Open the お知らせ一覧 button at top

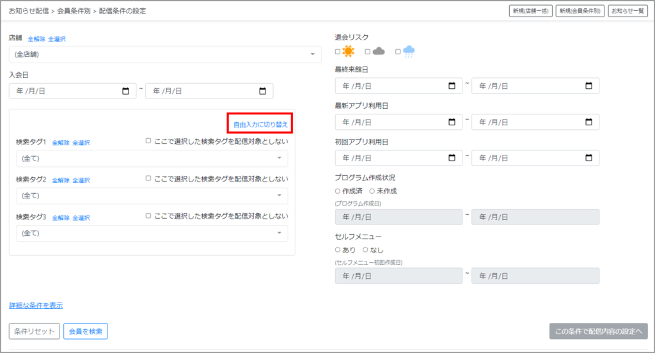click(x=627, y=11)
